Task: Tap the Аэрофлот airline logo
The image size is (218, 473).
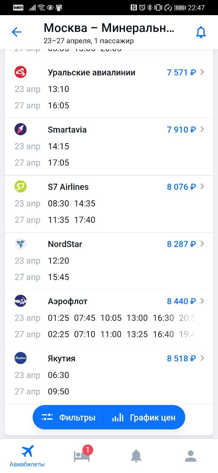Action: [21, 301]
